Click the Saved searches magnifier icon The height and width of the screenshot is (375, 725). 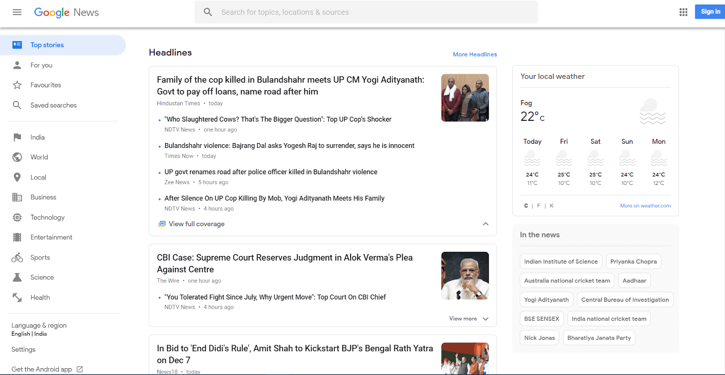pos(17,105)
